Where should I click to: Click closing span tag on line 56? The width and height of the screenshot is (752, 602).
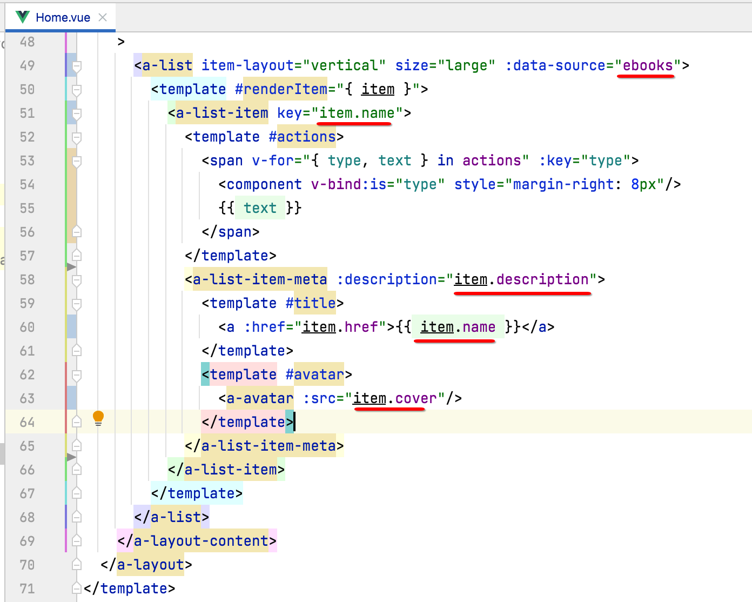point(231,232)
